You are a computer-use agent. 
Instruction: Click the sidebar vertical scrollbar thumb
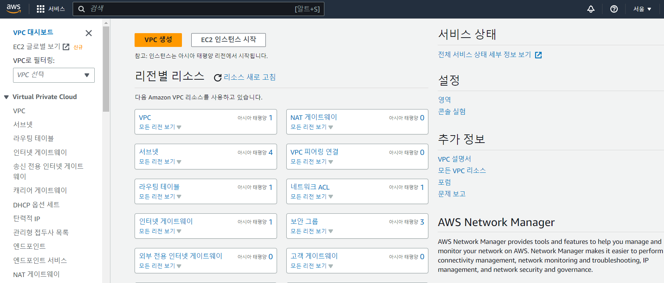pyautogui.click(x=106, y=69)
